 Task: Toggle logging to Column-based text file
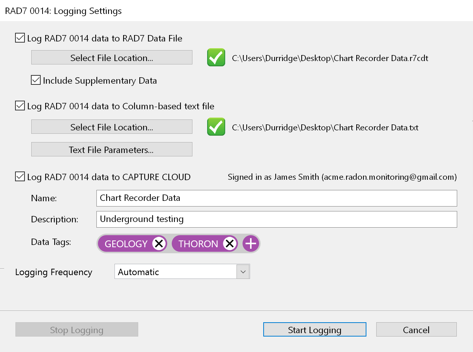pos(20,106)
